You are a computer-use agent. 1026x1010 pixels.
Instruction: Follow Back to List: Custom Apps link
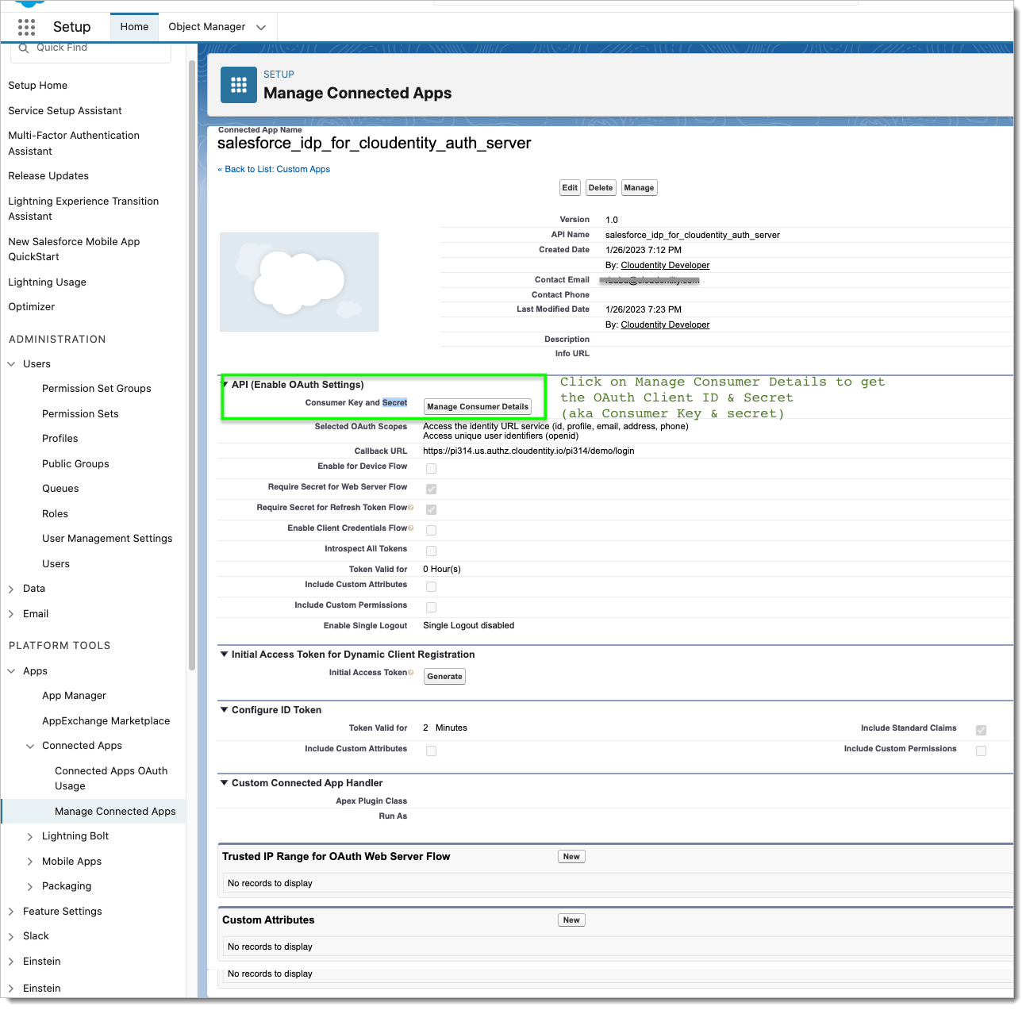274,170
